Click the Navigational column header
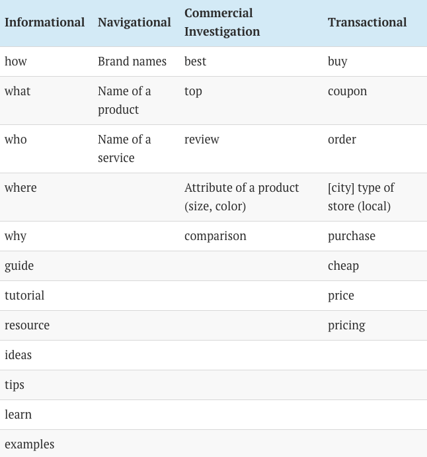The image size is (427, 457). point(134,22)
